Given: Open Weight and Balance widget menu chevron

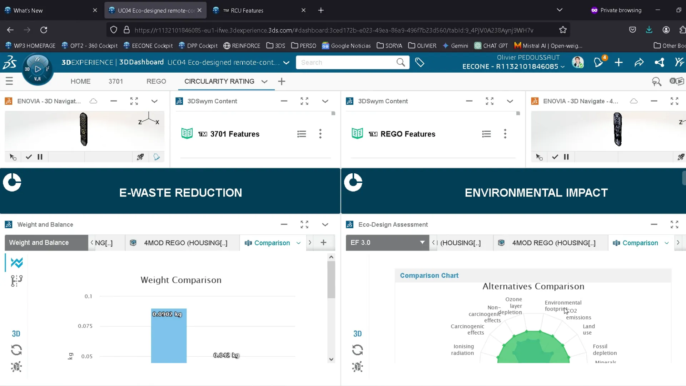Looking at the screenshot, I should [325, 224].
